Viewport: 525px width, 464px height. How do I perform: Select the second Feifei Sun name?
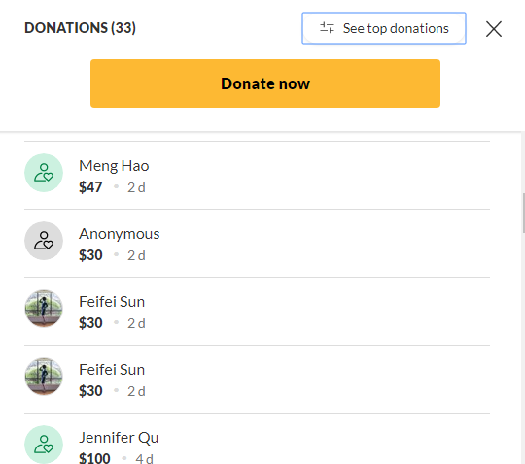point(112,370)
